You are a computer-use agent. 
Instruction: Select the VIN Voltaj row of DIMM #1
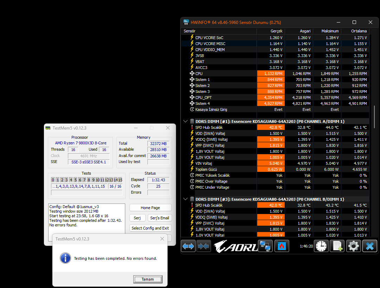tap(275, 163)
